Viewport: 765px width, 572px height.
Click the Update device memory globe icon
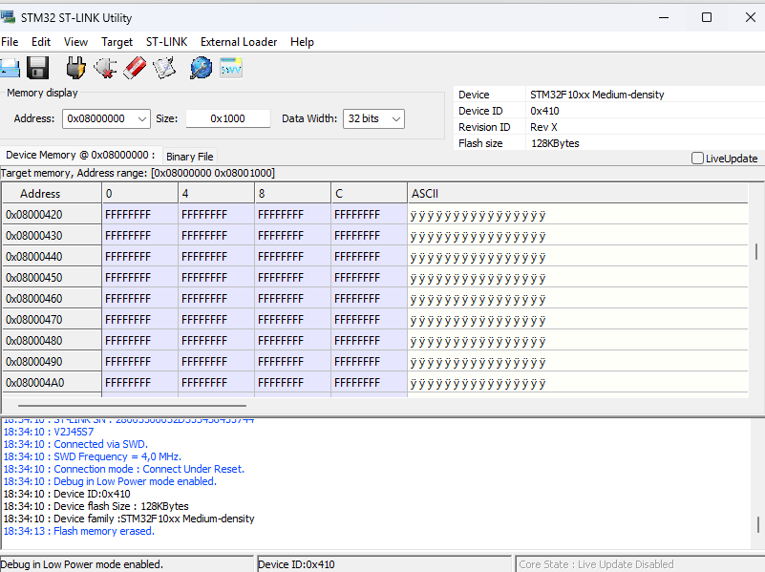(201, 68)
